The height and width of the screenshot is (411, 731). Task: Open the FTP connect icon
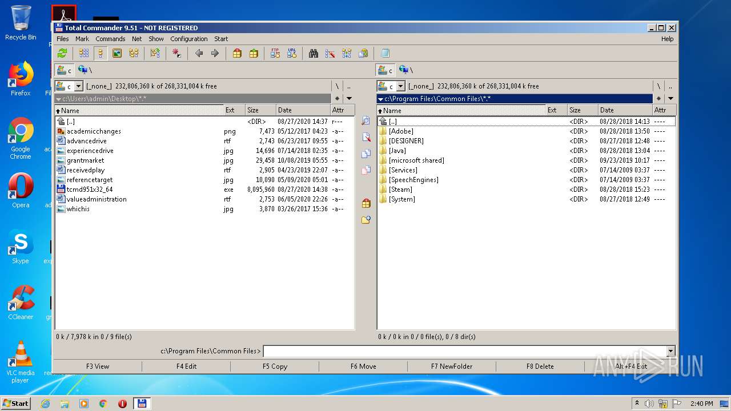click(x=275, y=53)
